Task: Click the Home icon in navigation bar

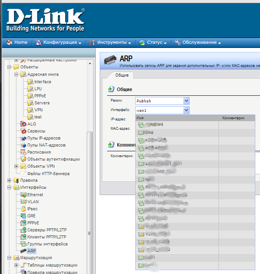Action: click(9, 42)
